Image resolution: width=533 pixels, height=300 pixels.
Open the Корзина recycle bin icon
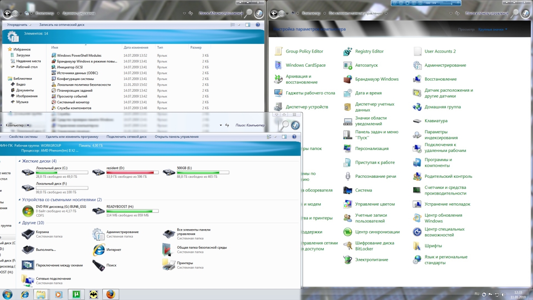click(28, 234)
